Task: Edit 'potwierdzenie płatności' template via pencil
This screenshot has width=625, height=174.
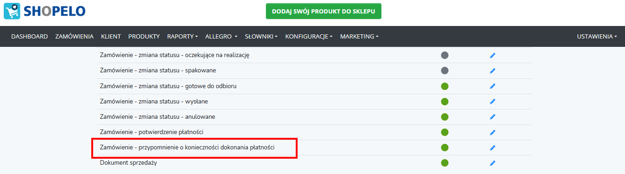Action: pos(492,133)
